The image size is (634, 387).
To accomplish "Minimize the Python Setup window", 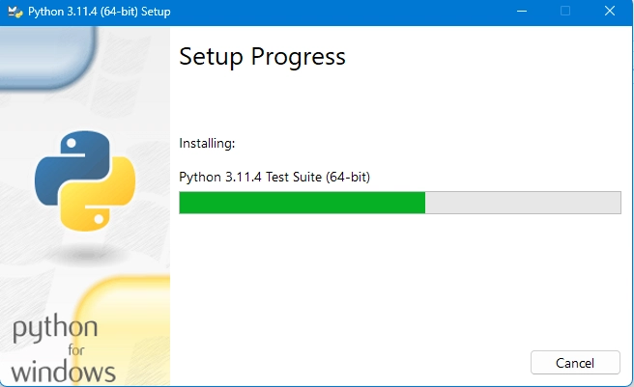I will point(521,11).
